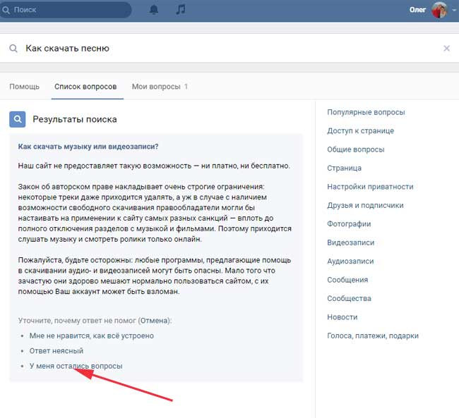Select the Список вопросов tab

(85, 87)
